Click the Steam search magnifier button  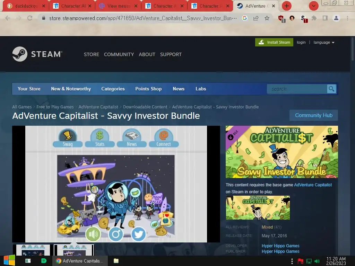pyautogui.click(x=331, y=89)
